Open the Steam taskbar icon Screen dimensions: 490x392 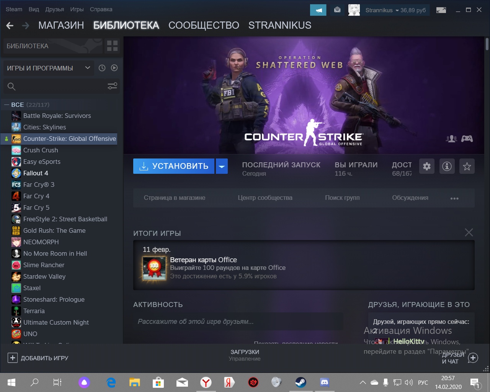(x=301, y=382)
